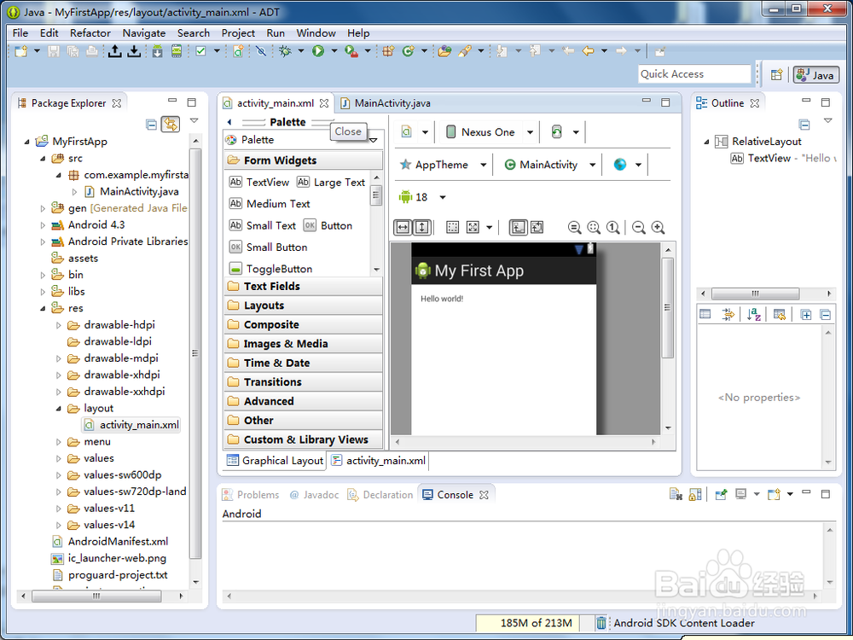Click Collapse All in Package Explorer
The image size is (853, 640).
pyautogui.click(x=152, y=125)
